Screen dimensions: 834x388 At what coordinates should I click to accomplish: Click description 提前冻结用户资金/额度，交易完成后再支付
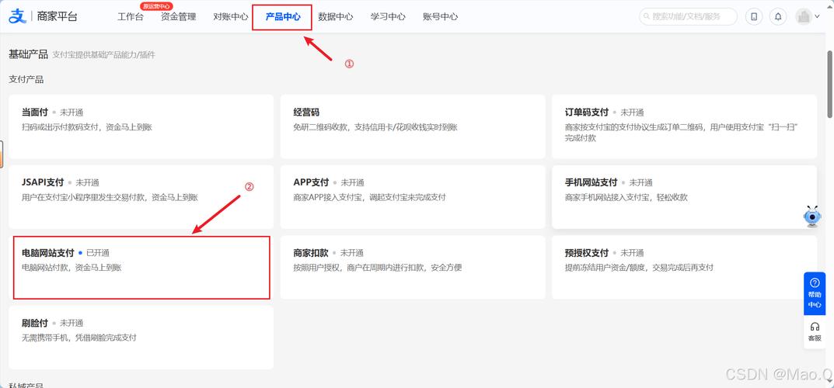(x=639, y=268)
